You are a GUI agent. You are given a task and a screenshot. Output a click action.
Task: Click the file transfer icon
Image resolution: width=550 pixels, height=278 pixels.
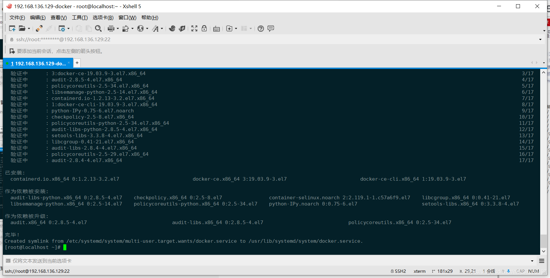pyautogui.click(x=125, y=28)
